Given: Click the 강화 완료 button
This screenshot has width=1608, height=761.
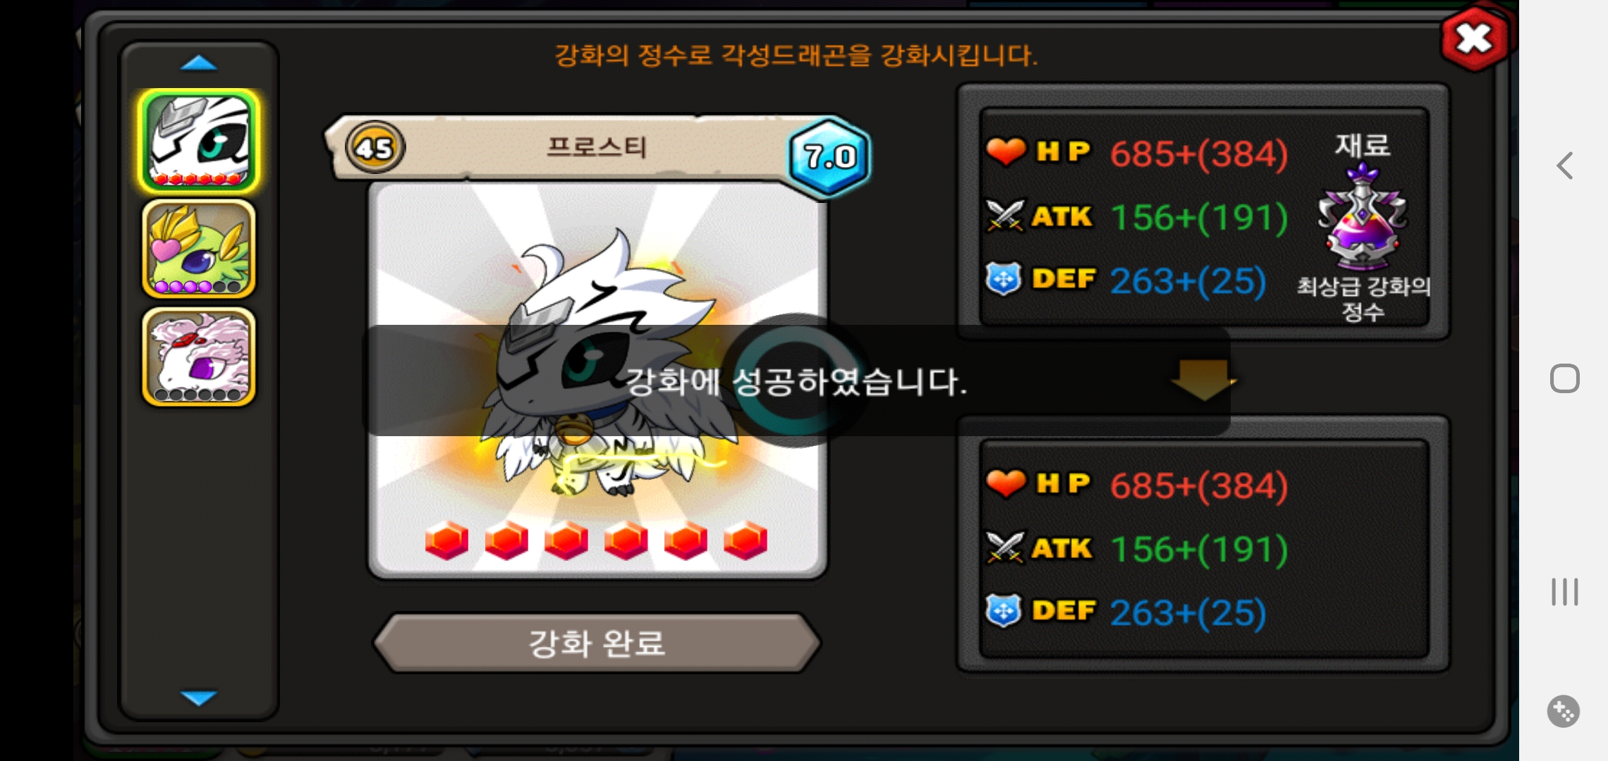Looking at the screenshot, I should coord(597,643).
